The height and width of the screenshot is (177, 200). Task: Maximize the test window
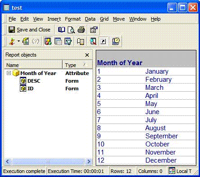pyautogui.click(x=182, y=7)
